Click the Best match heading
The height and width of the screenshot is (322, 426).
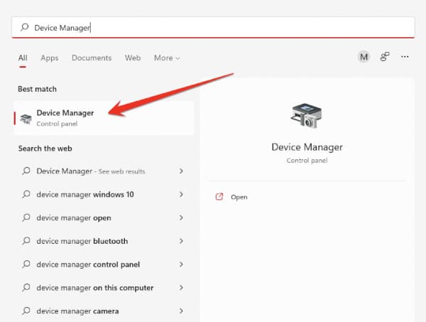point(37,89)
